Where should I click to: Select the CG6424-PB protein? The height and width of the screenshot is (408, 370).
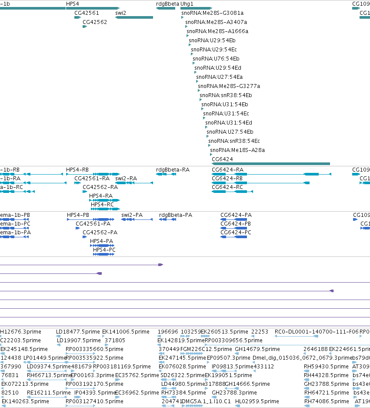233,228
